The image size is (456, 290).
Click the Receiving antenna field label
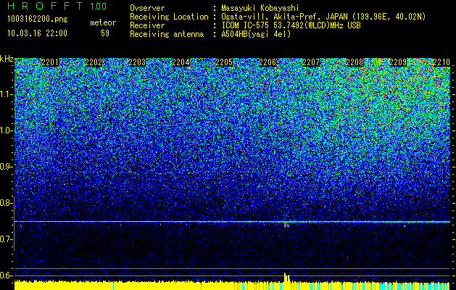(167, 34)
